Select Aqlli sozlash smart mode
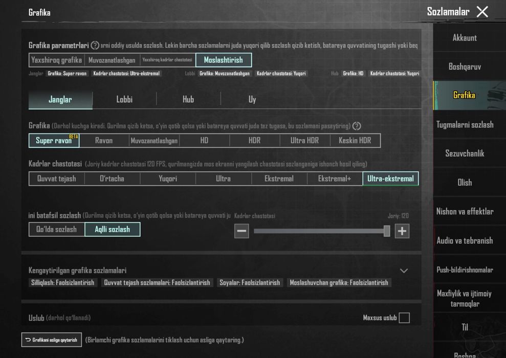The height and width of the screenshot is (358, 506). pyautogui.click(x=112, y=229)
